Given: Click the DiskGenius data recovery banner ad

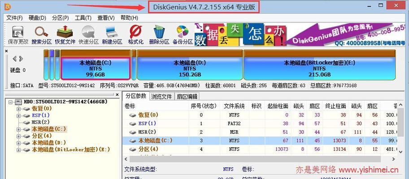Looking at the screenshot, I should pos(300,34).
